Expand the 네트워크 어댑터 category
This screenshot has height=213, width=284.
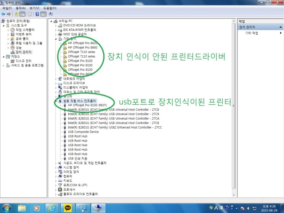coord(56,78)
